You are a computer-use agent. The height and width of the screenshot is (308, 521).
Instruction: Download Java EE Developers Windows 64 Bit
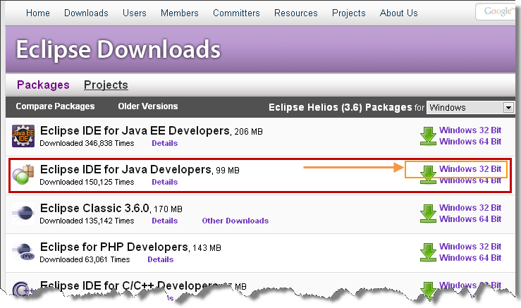pos(470,142)
